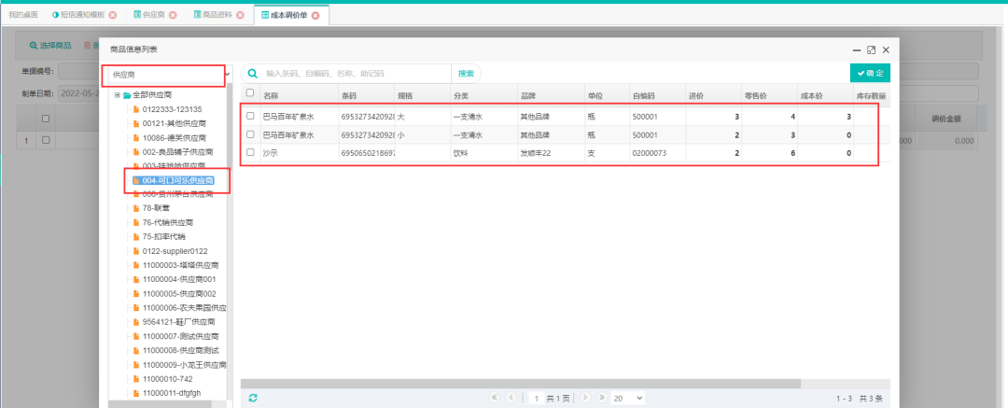Screen dimensions: 1008x408
Task: Click the file icon beside 0122-supplier0122
Action: 135,251
